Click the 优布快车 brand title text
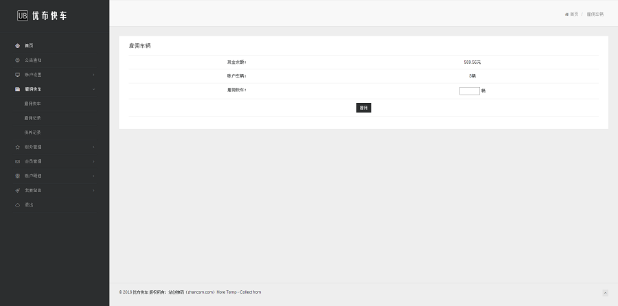This screenshot has width=618, height=306. point(49,15)
